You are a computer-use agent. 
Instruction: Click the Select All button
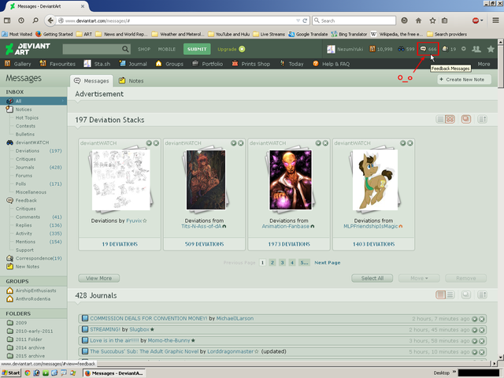click(372, 278)
